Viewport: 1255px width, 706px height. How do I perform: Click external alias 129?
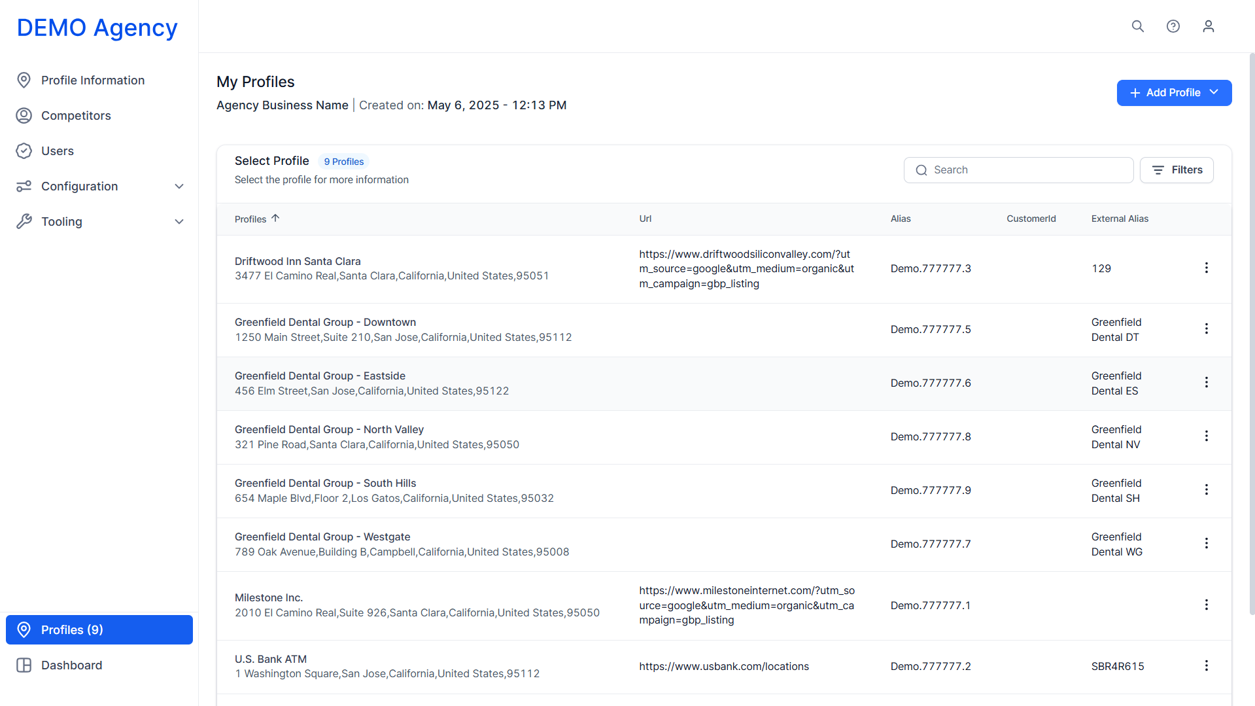click(1101, 268)
